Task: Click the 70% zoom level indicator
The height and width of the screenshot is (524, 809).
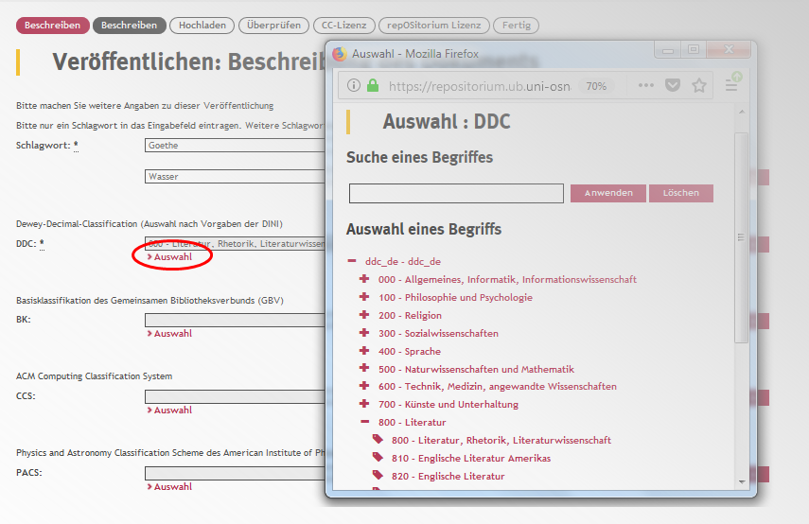Action: 596,86
